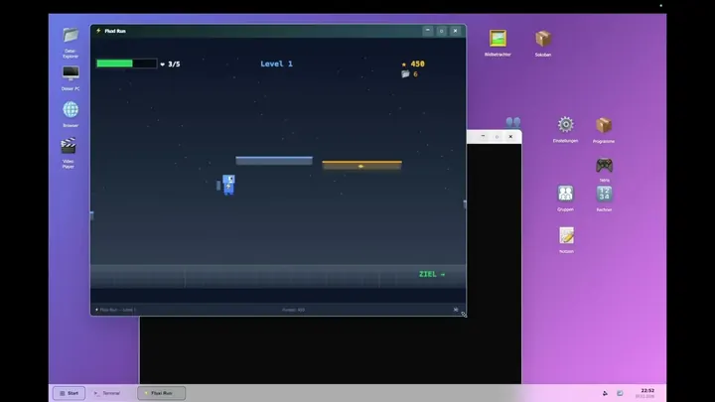The height and width of the screenshot is (402, 715).
Task: Maximize the game window
Action: click(x=441, y=31)
